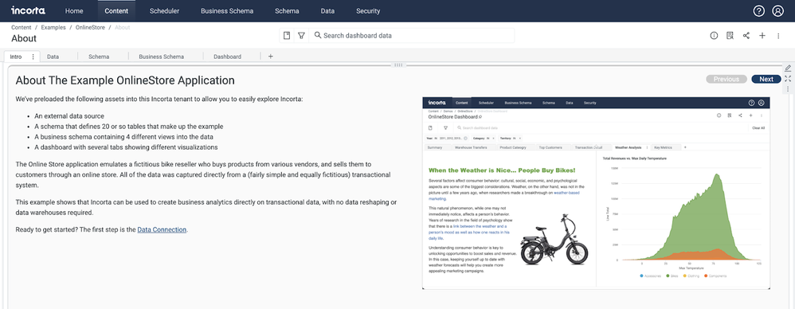Viewport: 795px width, 309px height.
Task: Click the bookmarks icon beside search bar
Action: tap(287, 36)
